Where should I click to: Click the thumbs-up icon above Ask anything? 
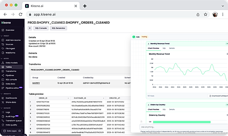pos(141,122)
